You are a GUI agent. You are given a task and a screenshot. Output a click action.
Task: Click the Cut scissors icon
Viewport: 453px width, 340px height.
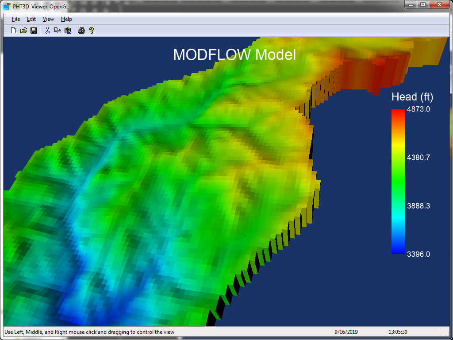click(x=48, y=31)
